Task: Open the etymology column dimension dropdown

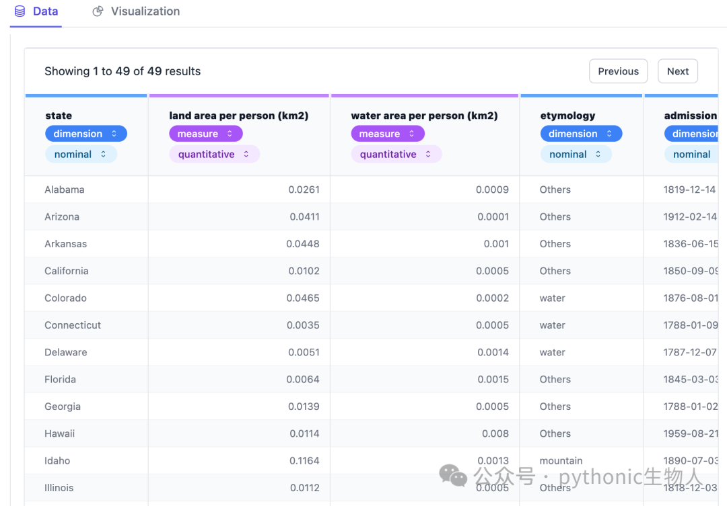Action: tap(581, 134)
